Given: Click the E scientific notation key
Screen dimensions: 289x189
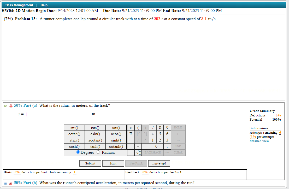Looking at the screenshot, I should 130,134.
